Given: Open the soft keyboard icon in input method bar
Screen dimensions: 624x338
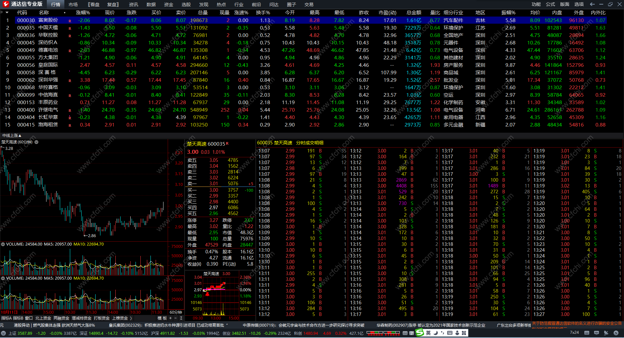Looking at the screenshot, I should [x=450, y=333].
